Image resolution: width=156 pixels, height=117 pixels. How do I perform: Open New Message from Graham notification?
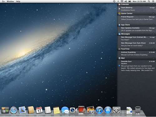coord(137,38)
